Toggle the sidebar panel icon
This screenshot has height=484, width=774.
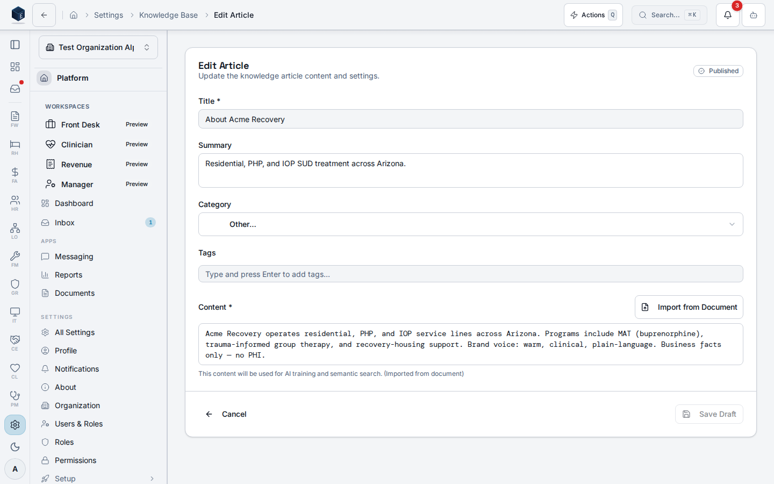point(15,45)
